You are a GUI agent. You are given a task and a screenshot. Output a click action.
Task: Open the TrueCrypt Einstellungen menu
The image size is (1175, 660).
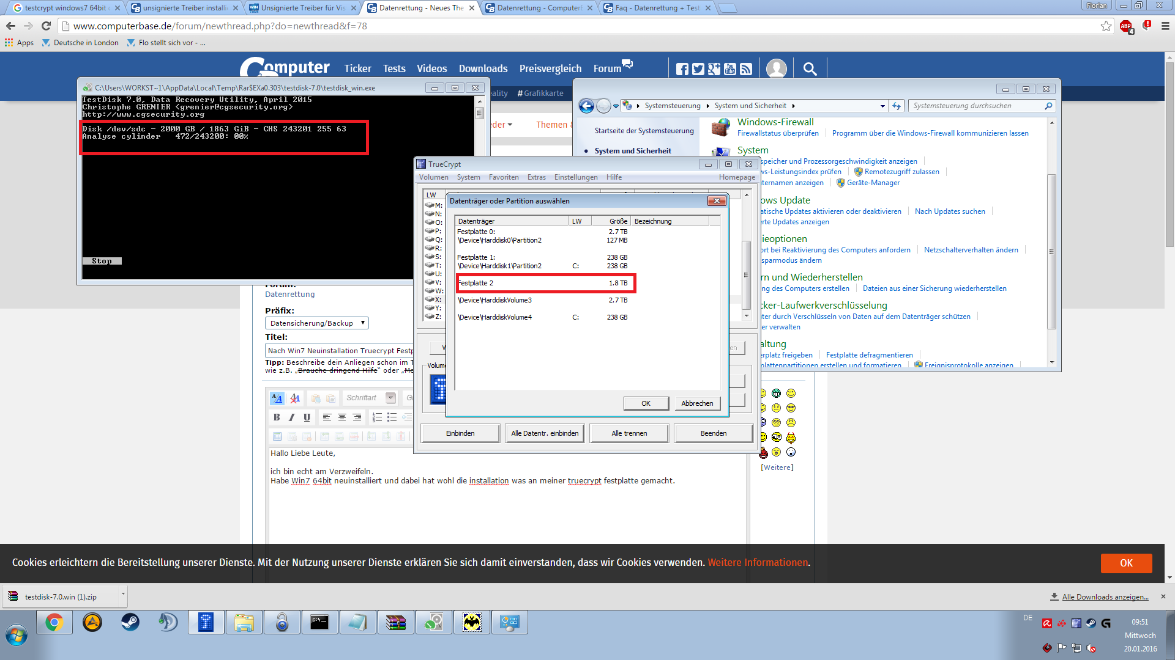tap(576, 177)
